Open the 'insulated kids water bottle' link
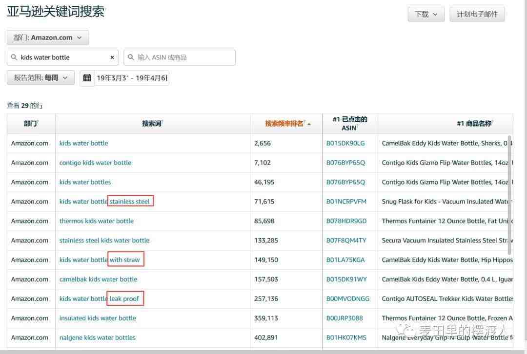 pyautogui.click(x=98, y=318)
